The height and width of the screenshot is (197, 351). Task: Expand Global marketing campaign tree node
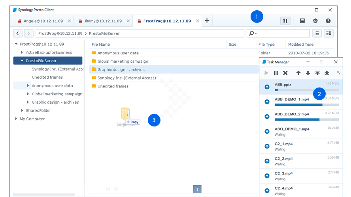28,94
